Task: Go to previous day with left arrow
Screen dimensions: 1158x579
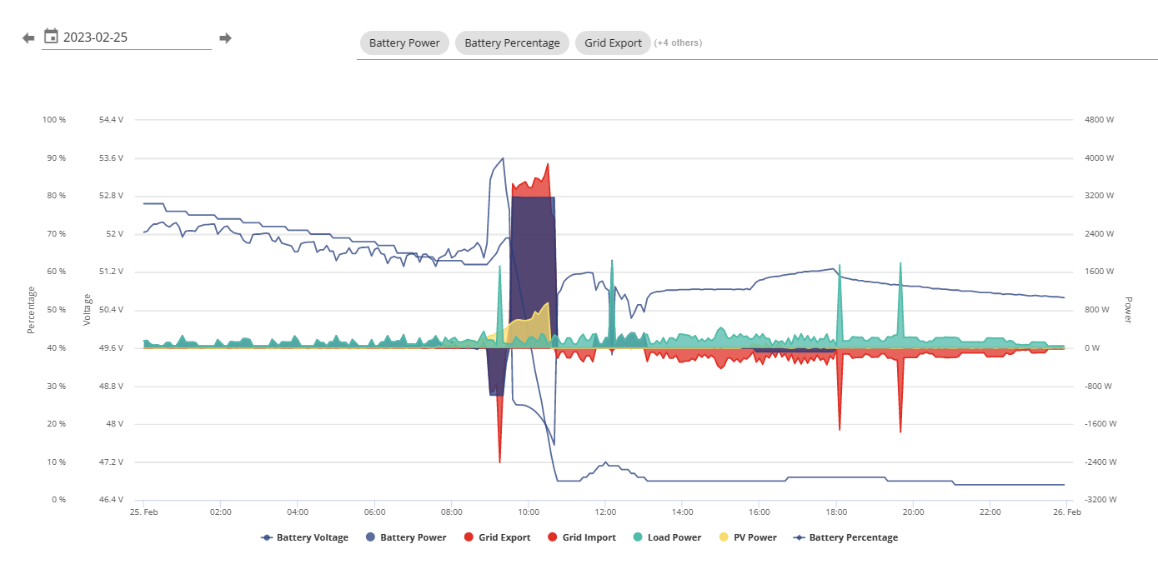Action: [28, 38]
